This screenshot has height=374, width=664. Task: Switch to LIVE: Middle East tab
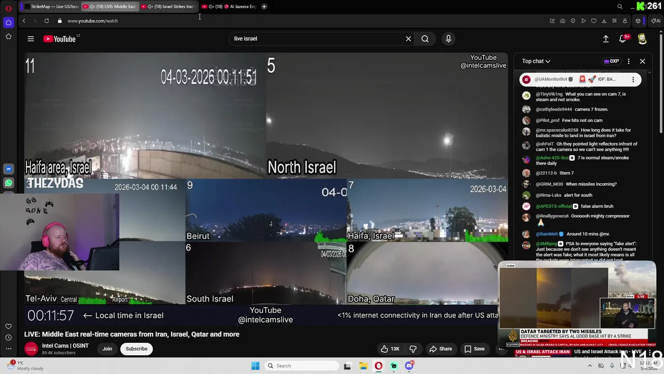pyautogui.click(x=110, y=7)
